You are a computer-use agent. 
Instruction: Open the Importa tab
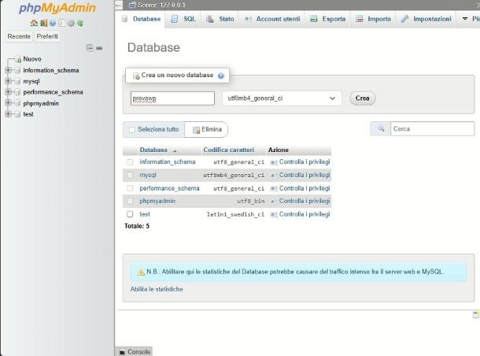coord(373,19)
